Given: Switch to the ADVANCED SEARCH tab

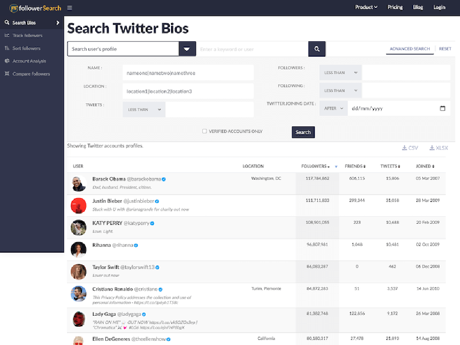Looking at the screenshot, I should point(410,49).
